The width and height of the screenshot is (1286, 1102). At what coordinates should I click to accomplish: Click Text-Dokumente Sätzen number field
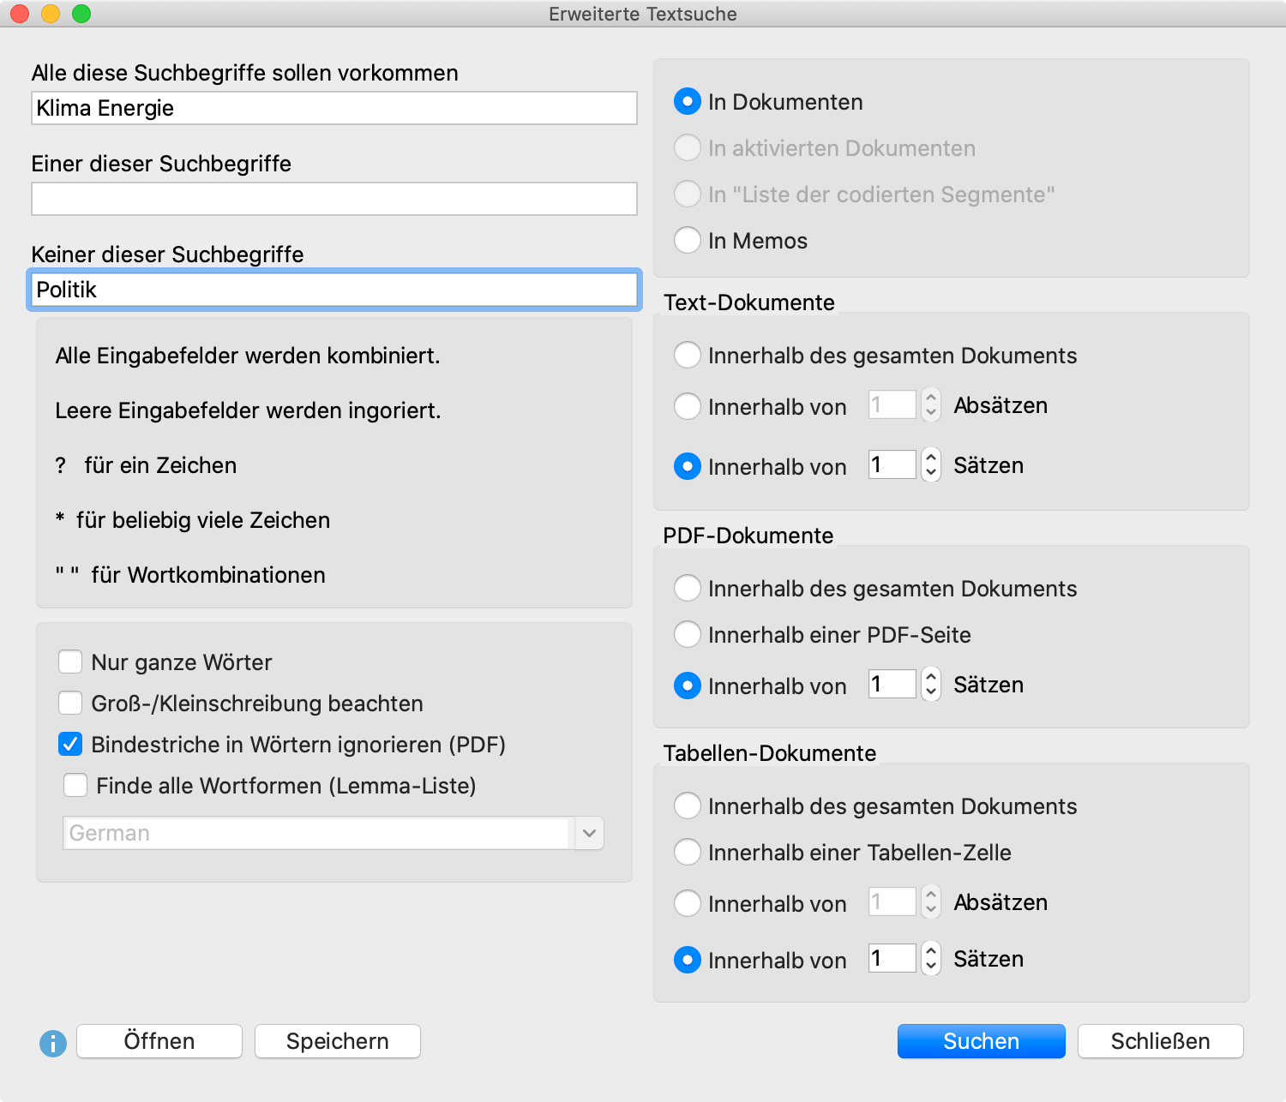[892, 465]
